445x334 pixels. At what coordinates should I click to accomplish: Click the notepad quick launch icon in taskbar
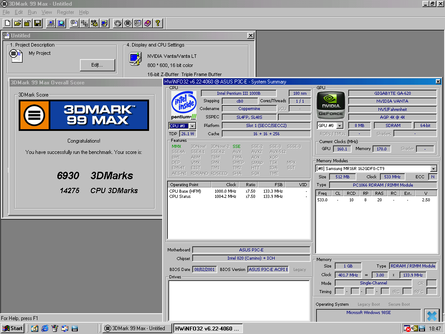point(35,328)
